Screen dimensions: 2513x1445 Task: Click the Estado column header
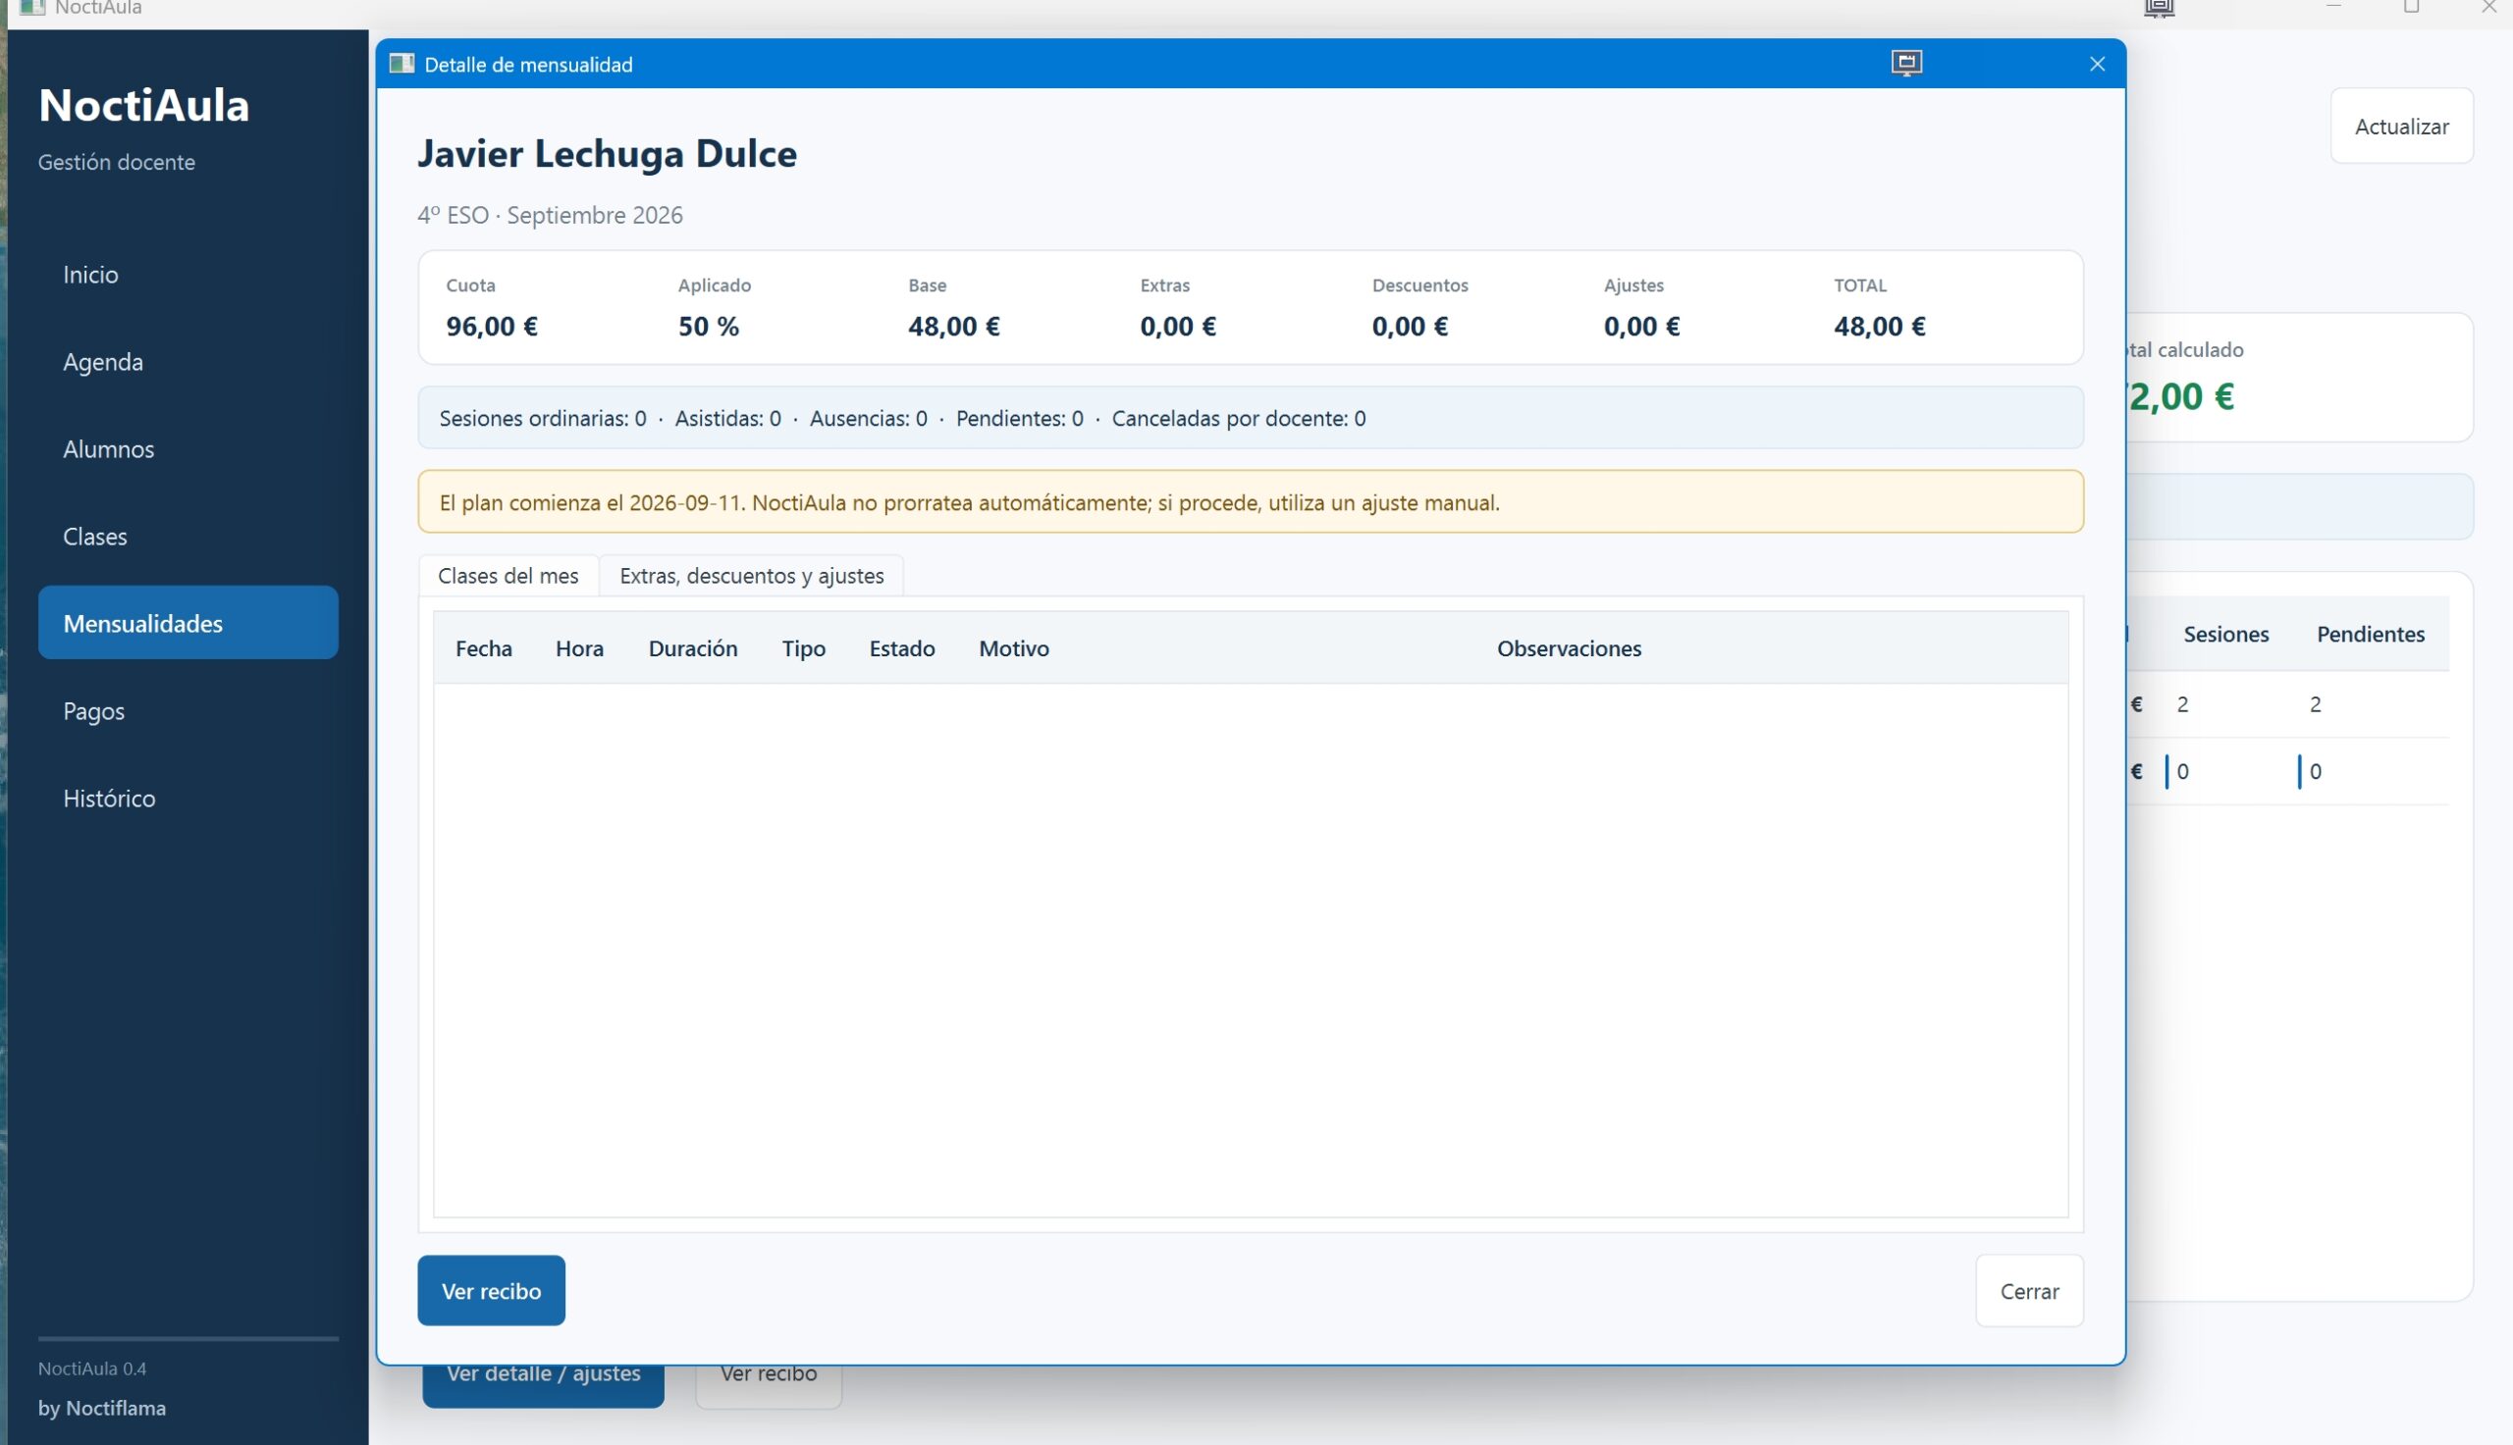901,648
